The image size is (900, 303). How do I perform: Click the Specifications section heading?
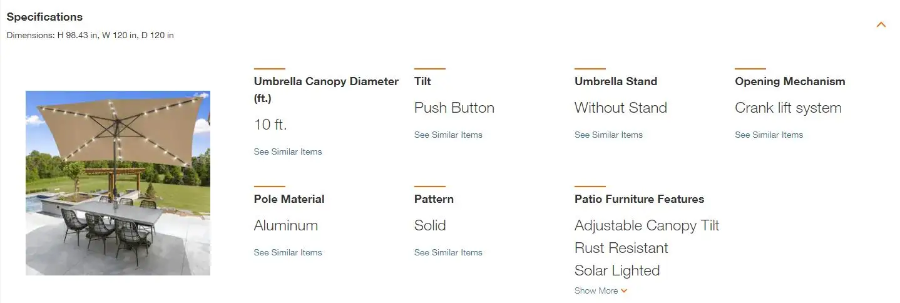pyautogui.click(x=44, y=17)
